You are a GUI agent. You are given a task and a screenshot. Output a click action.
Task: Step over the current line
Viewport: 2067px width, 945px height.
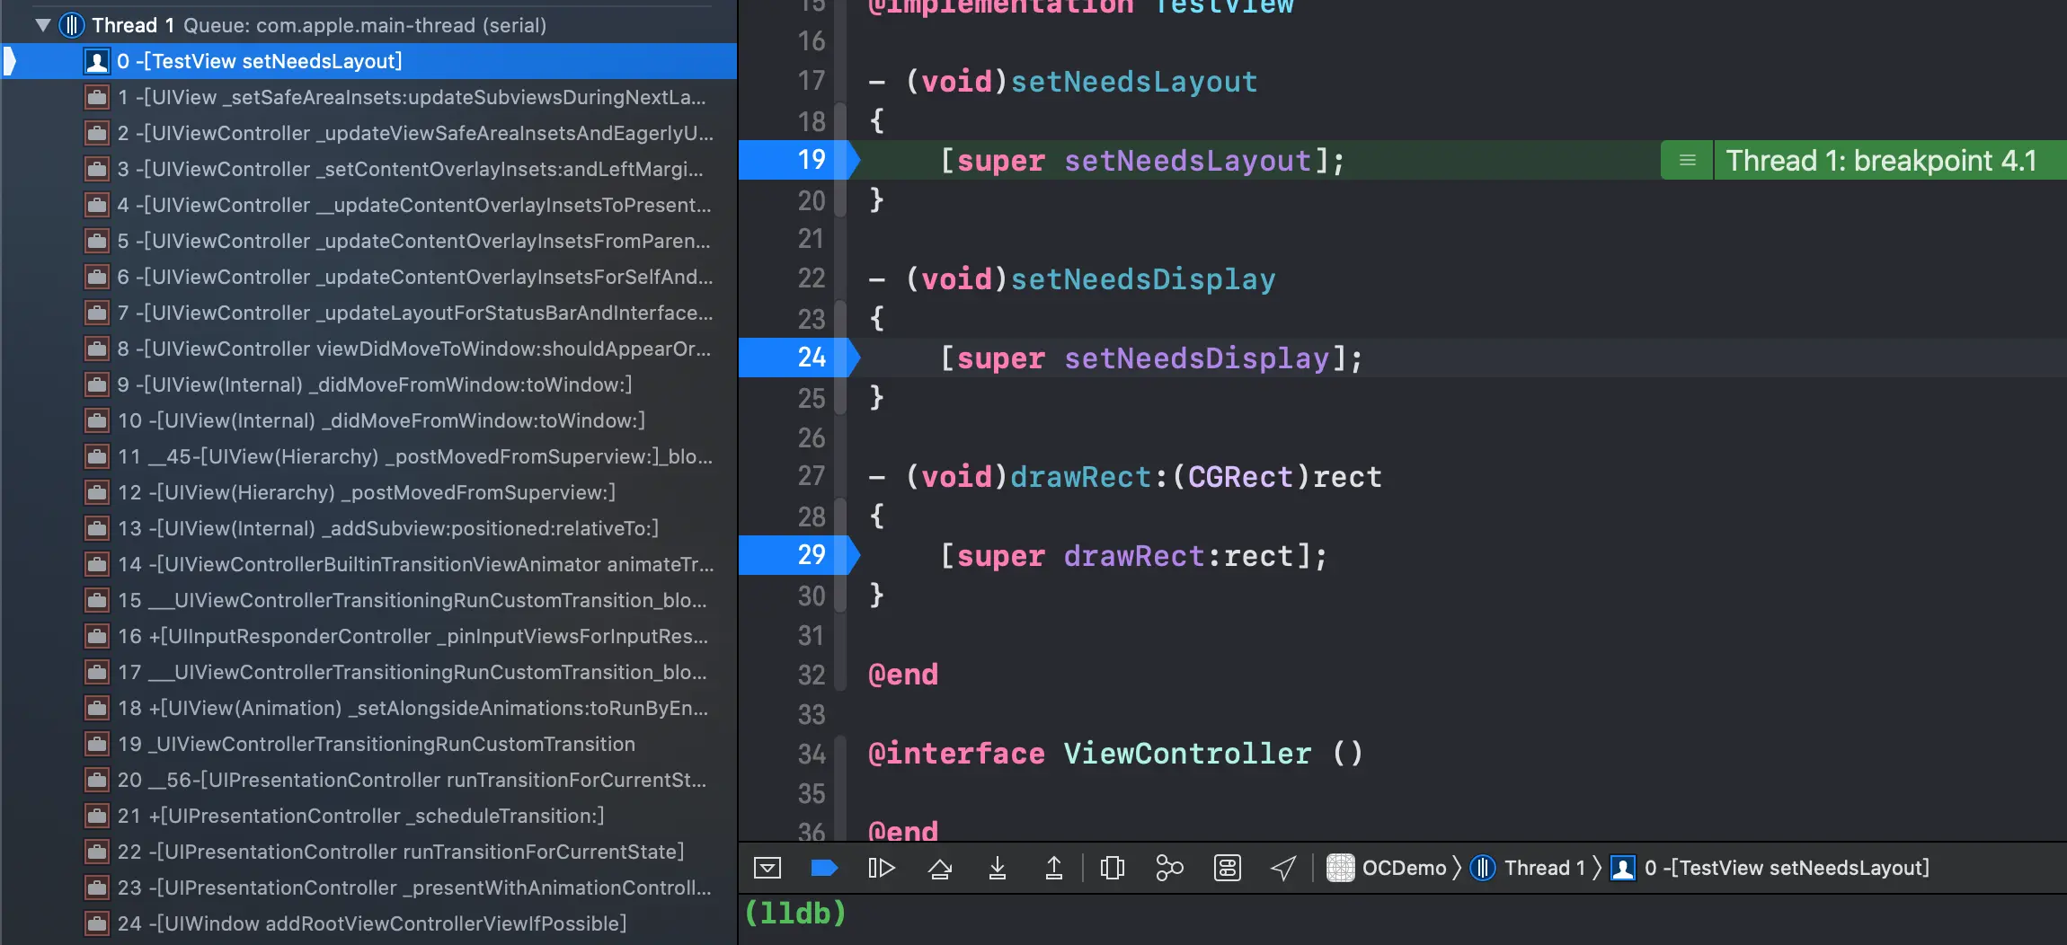coord(940,868)
